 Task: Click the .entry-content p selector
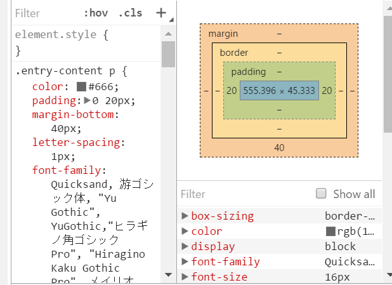coord(65,71)
